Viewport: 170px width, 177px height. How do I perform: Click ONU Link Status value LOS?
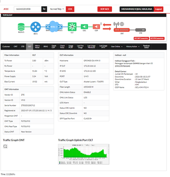point(86,98)
